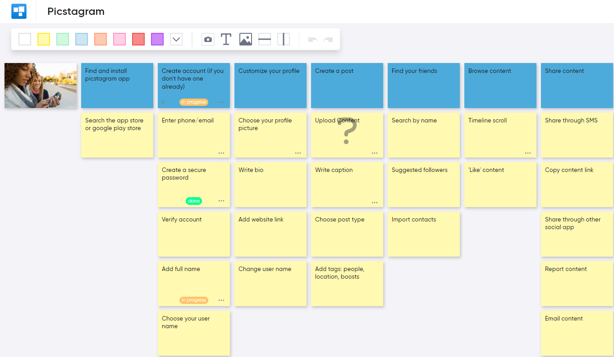
Task: Select the Text tool in toolbar
Action: coord(226,39)
